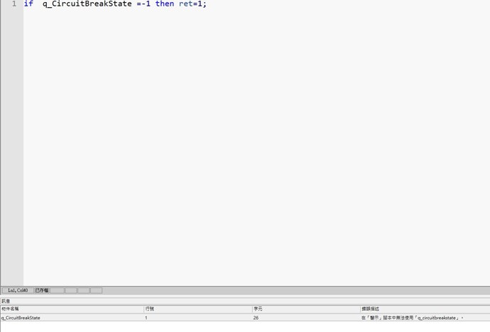Click the 已存檔 saved status indicator
This screenshot has height=332, width=490.
point(42,290)
